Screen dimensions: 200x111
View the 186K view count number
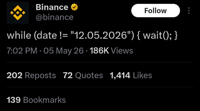(99, 51)
